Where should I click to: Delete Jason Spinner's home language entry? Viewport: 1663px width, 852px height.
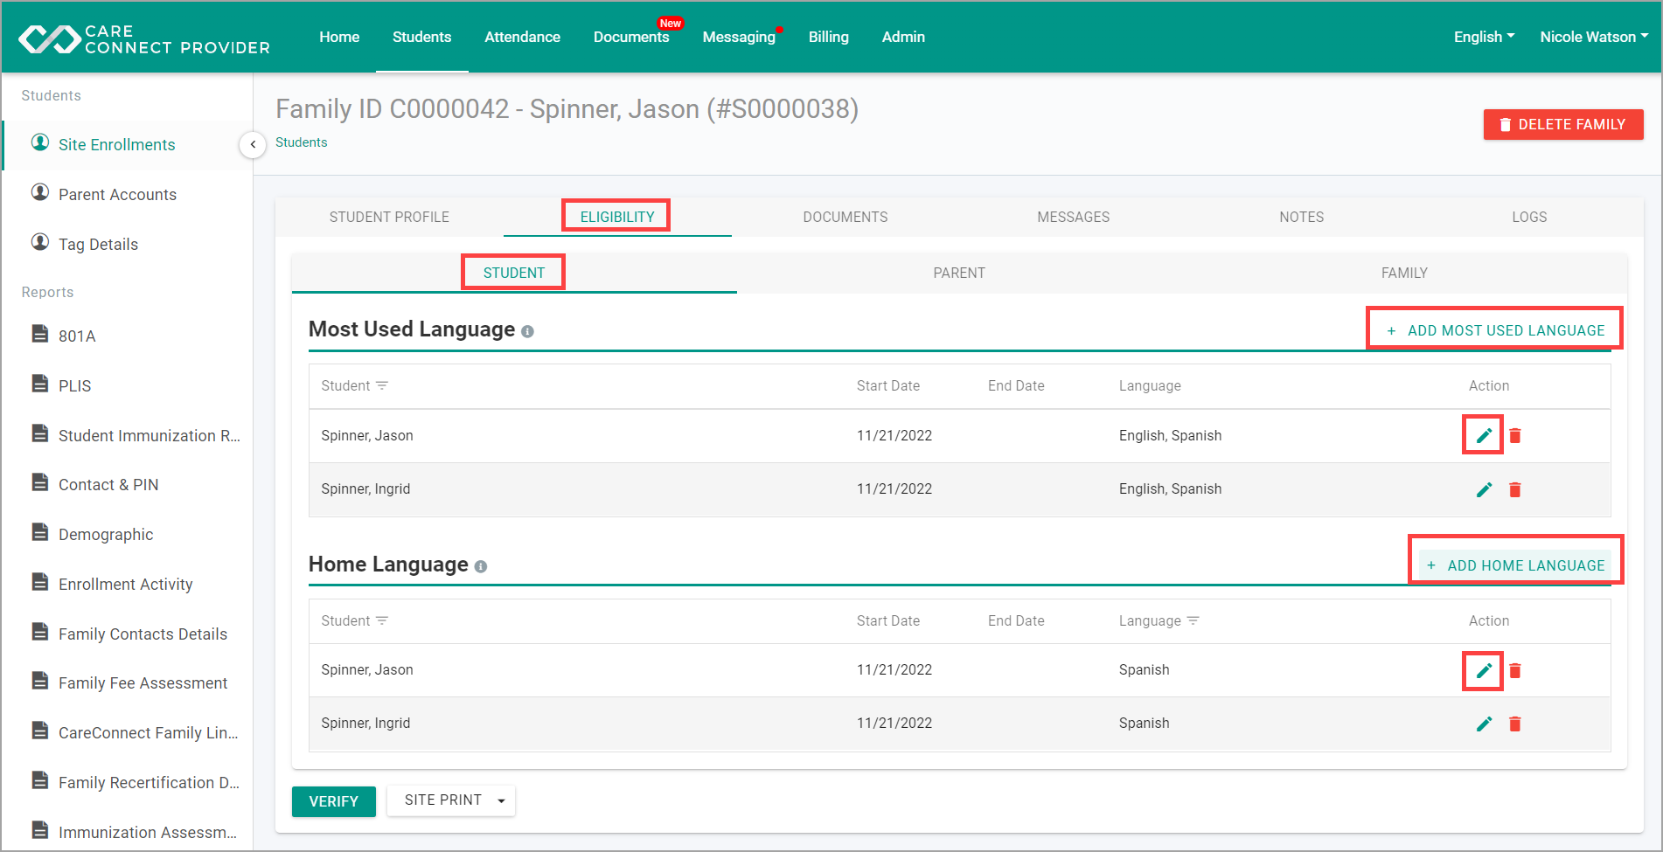1515,670
